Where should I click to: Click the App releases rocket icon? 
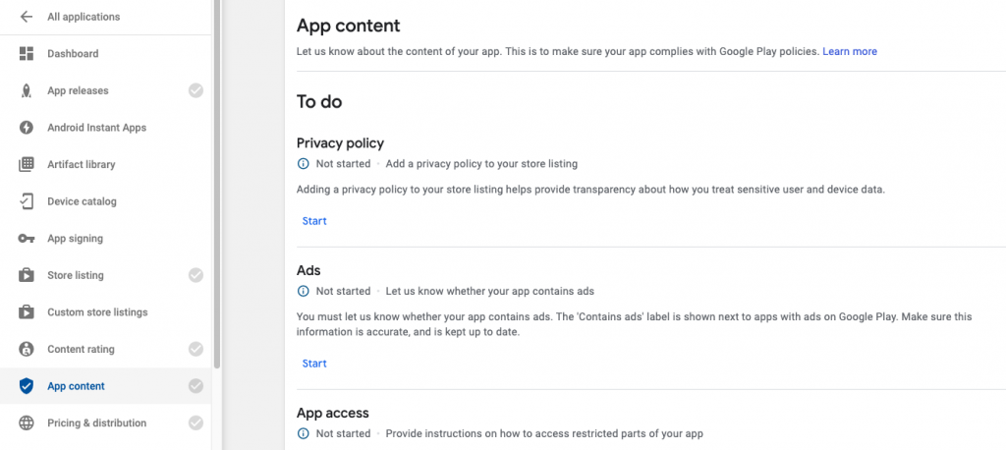(x=27, y=91)
